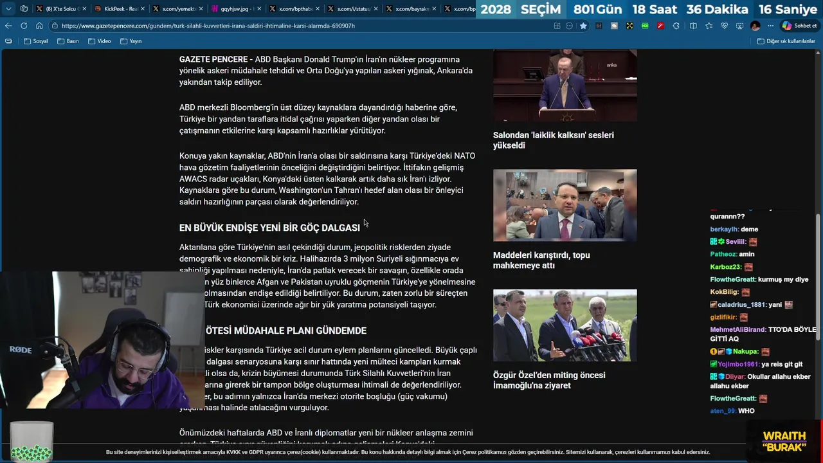Go to the browser home page icon
Screen dimensions: 823x463
coord(39,26)
